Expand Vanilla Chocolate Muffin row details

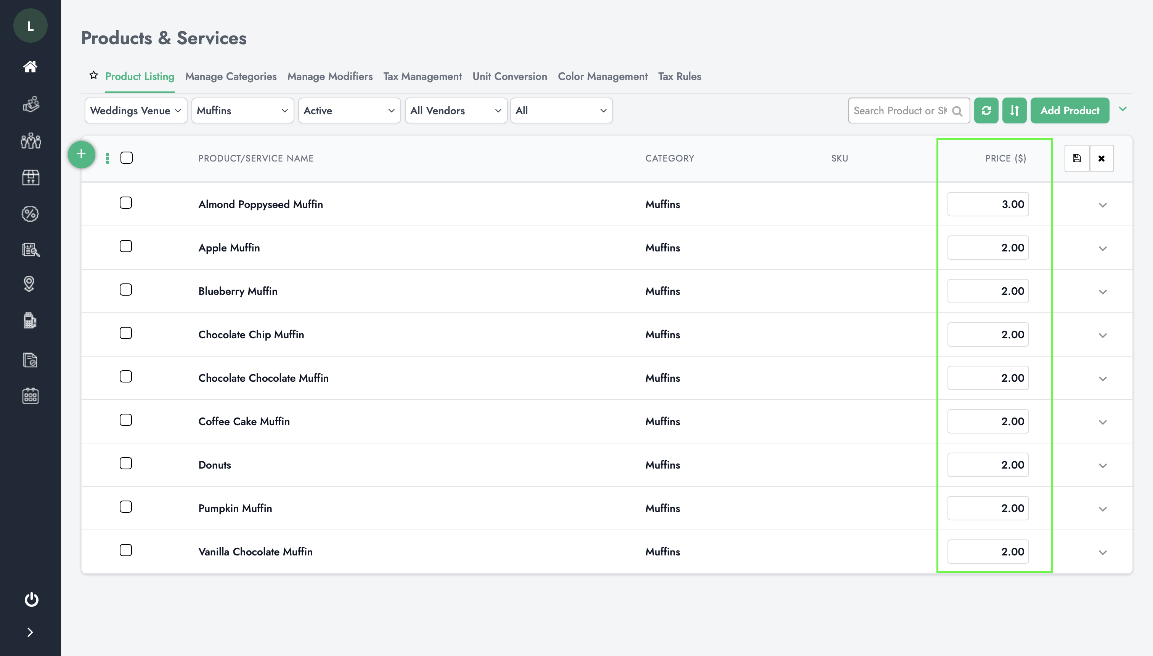pyautogui.click(x=1103, y=552)
